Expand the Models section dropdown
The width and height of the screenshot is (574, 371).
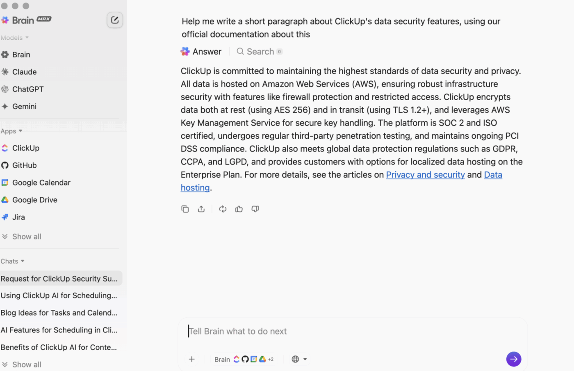coord(14,37)
